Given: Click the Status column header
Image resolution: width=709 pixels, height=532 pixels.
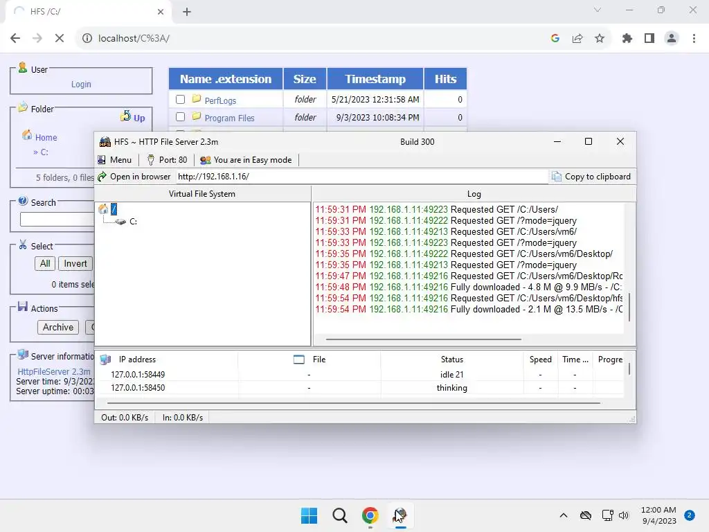Looking at the screenshot, I should pos(451,360).
